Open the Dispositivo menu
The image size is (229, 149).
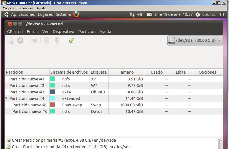point(63,32)
